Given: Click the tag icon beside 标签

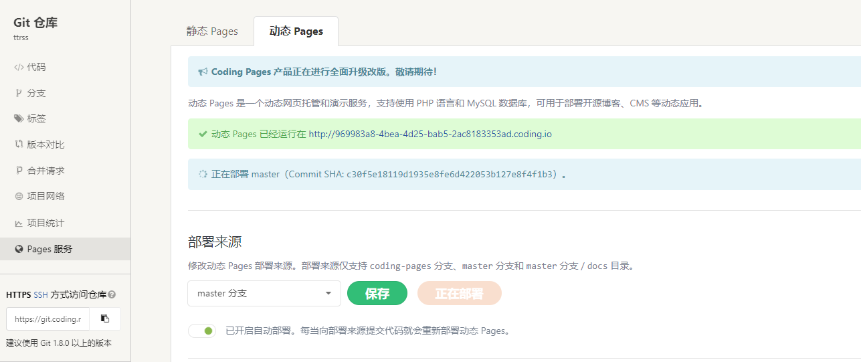Looking at the screenshot, I should point(19,118).
